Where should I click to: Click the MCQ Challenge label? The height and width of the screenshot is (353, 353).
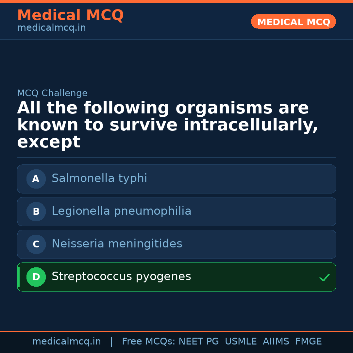point(52,93)
